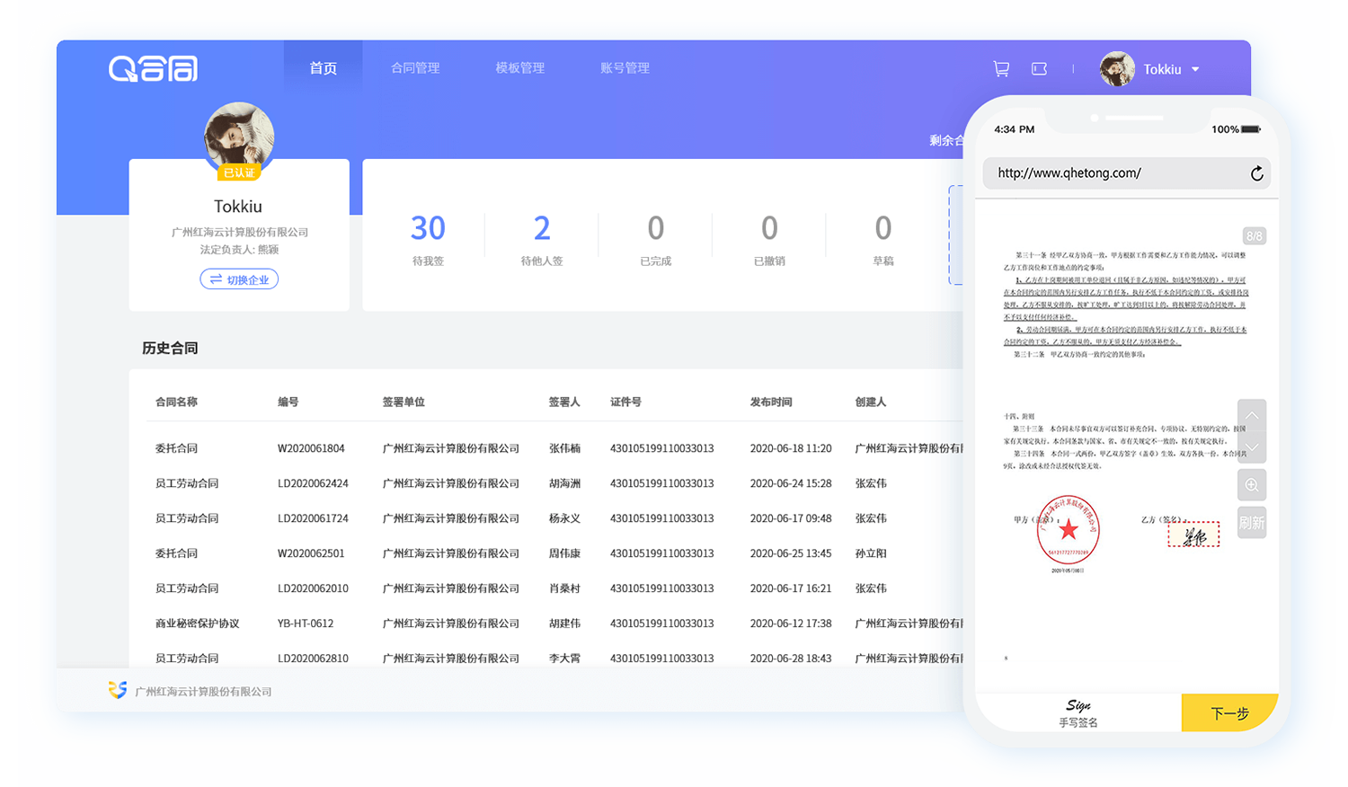
Task: Click creator 孙立阳
Action: 871,553
